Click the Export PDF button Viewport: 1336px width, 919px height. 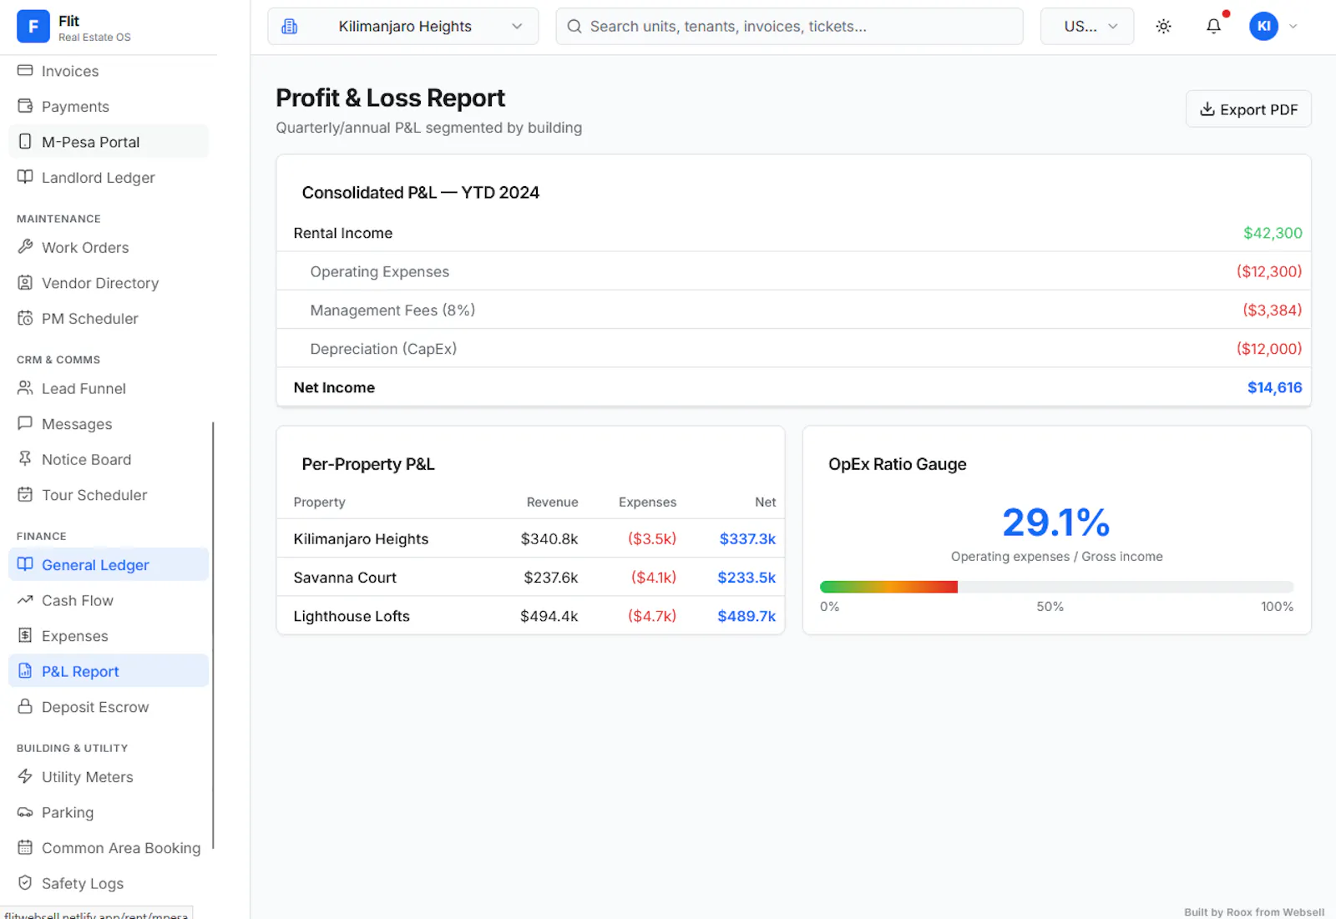[1248, 109]
